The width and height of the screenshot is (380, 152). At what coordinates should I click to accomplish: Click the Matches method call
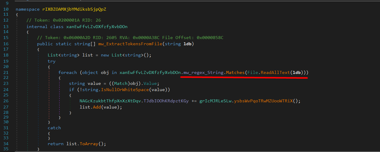(235, 72)
